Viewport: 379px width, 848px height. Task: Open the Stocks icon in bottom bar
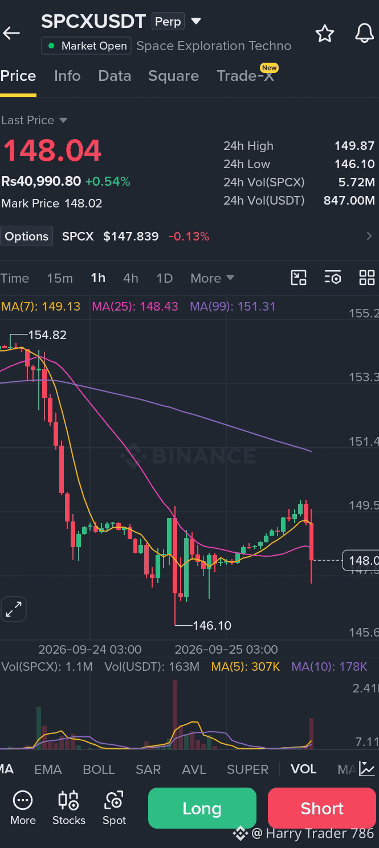tap(69, 809)
